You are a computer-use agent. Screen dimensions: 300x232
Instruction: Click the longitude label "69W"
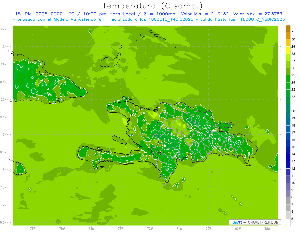(x=238, y=229)
